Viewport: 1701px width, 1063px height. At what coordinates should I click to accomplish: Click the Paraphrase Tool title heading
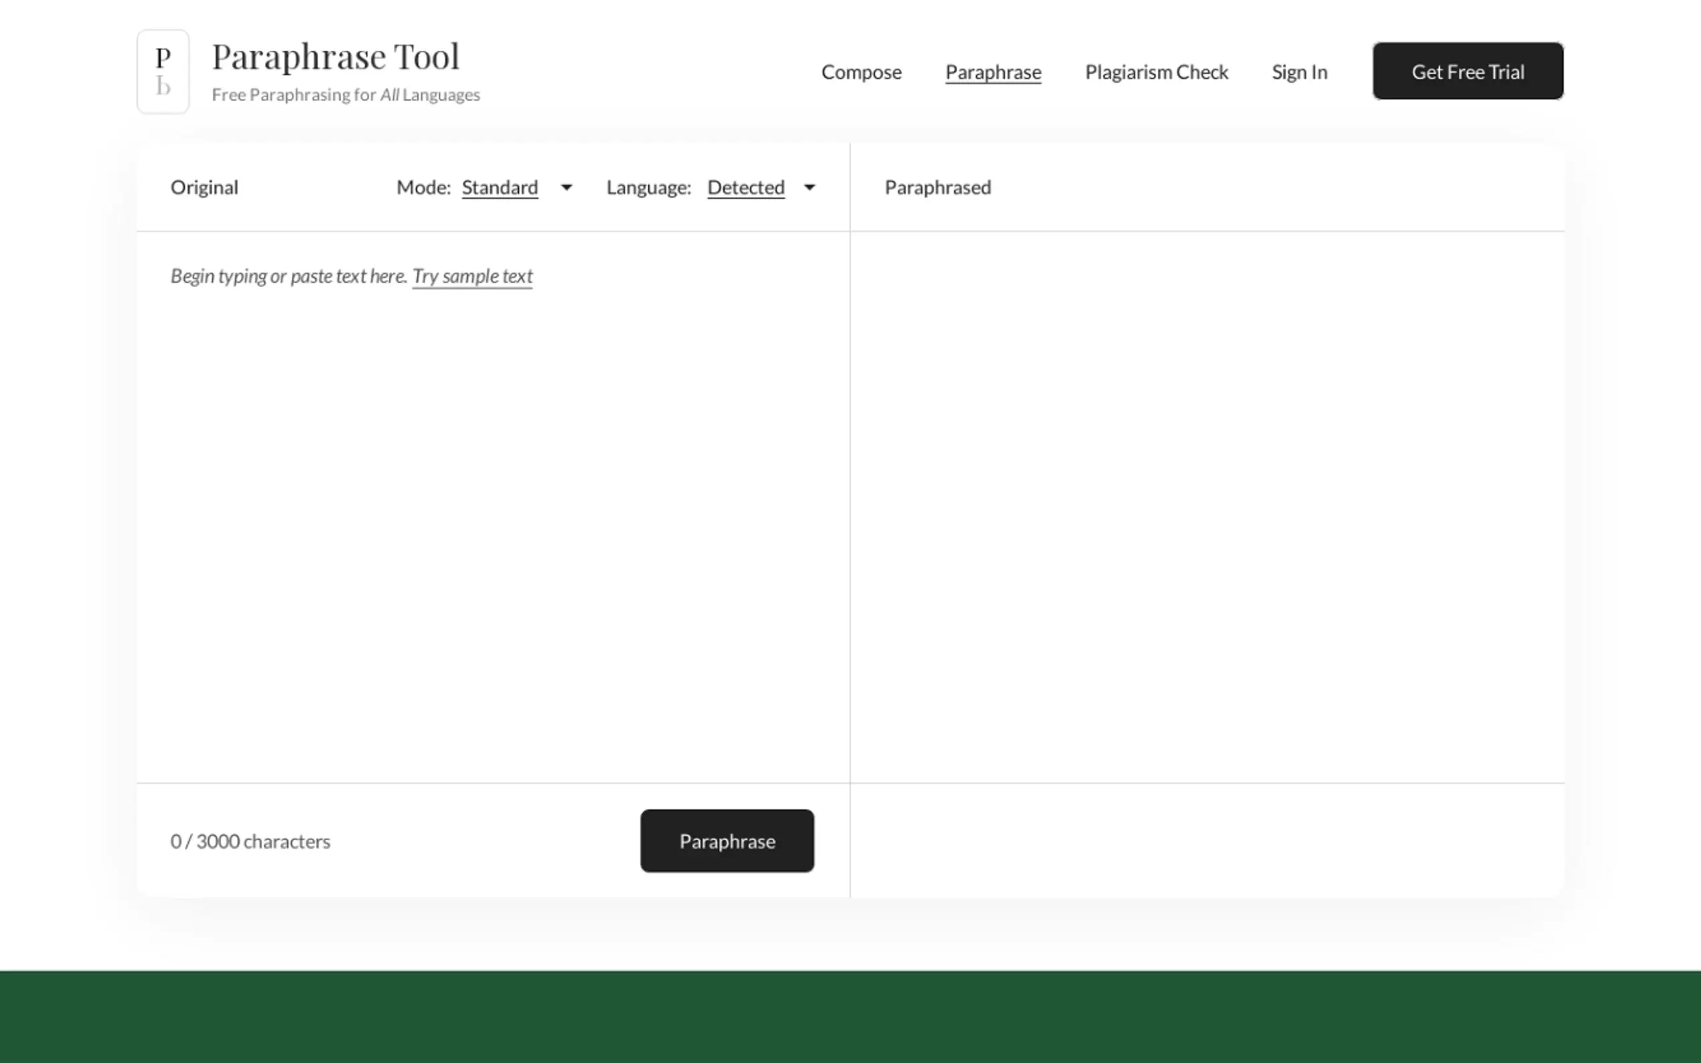[x=336, y=56]
